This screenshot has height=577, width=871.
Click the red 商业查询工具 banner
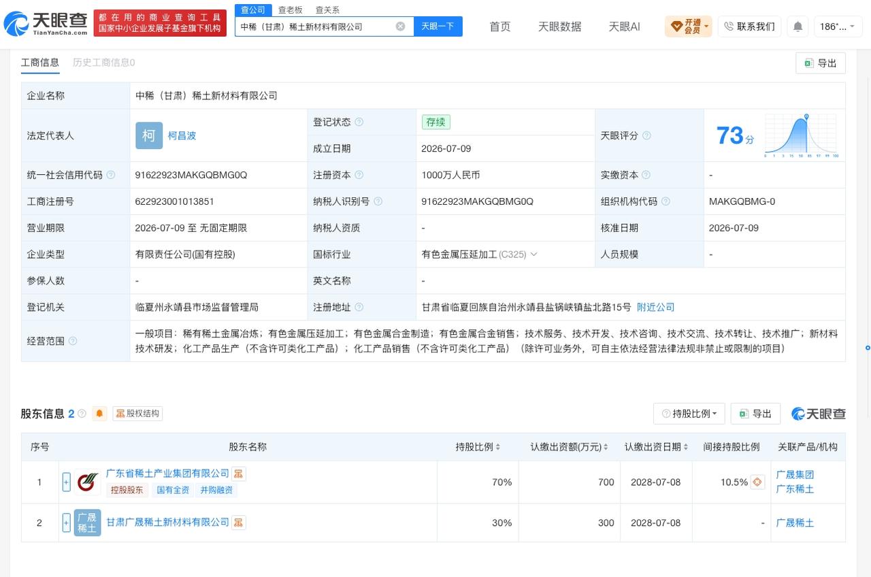160,23
